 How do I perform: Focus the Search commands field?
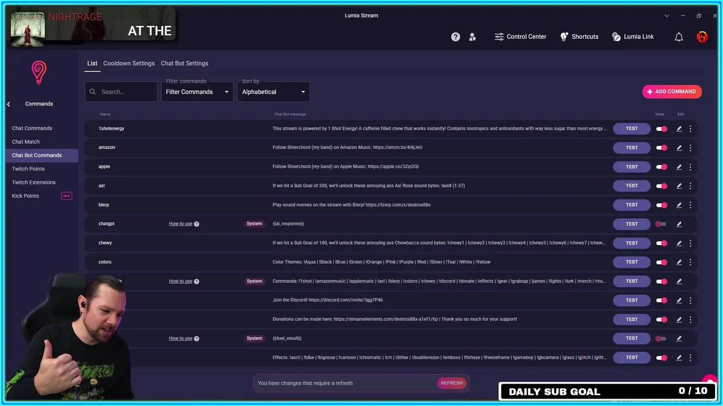click(121, 92)
